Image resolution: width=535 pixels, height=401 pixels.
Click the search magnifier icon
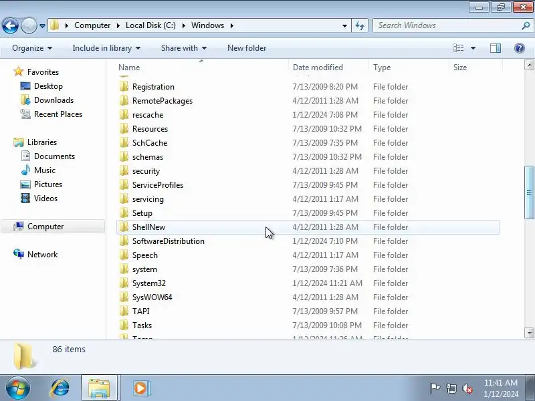tap(526, 25)
